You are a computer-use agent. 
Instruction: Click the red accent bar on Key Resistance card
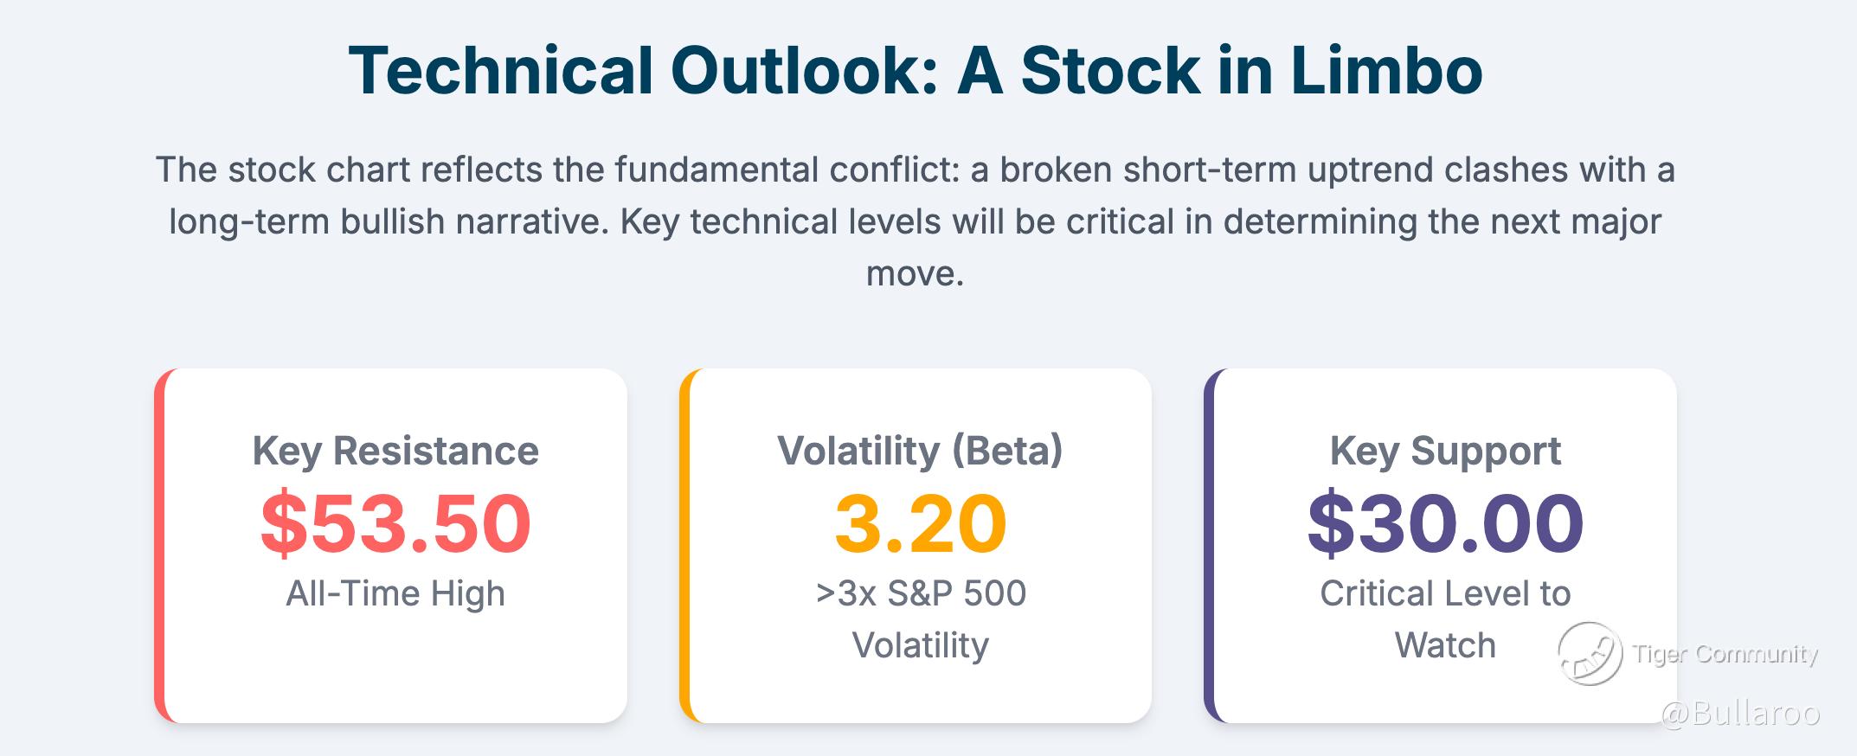160,546
